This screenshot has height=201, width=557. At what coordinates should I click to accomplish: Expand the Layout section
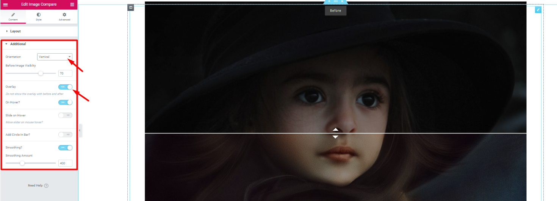click(x=16, y=31)
